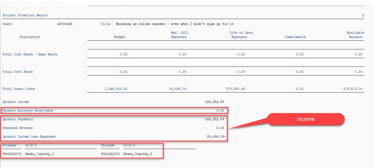Click the "Available Balance" column header
Viewport: 374px width, 168px height.
pyautogui.click(x=356, y=35)
